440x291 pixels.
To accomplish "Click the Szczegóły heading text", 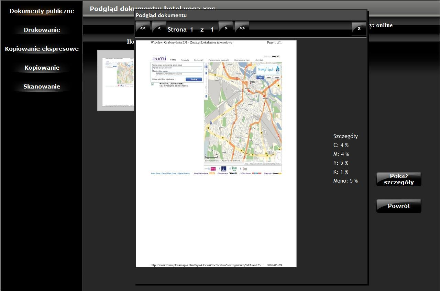I will pos(345,136).
